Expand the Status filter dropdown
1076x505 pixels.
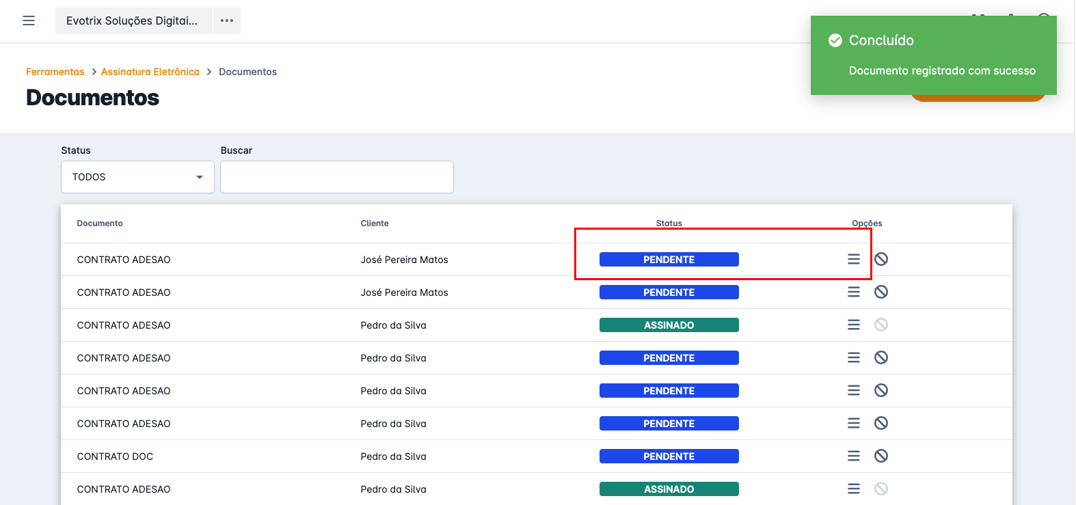[x=137, y=177]
